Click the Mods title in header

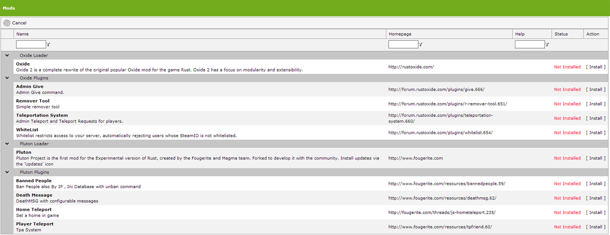pyautogui.click(x=9, y=8)
